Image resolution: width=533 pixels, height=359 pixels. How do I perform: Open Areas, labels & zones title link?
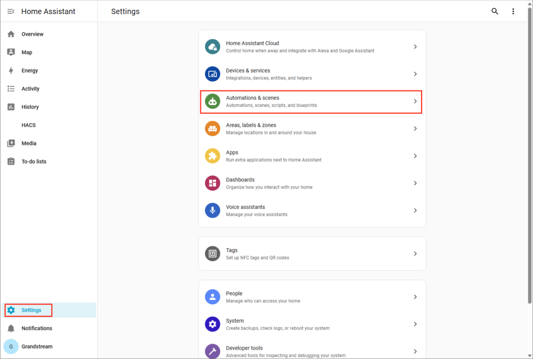[x=251, y=125]
